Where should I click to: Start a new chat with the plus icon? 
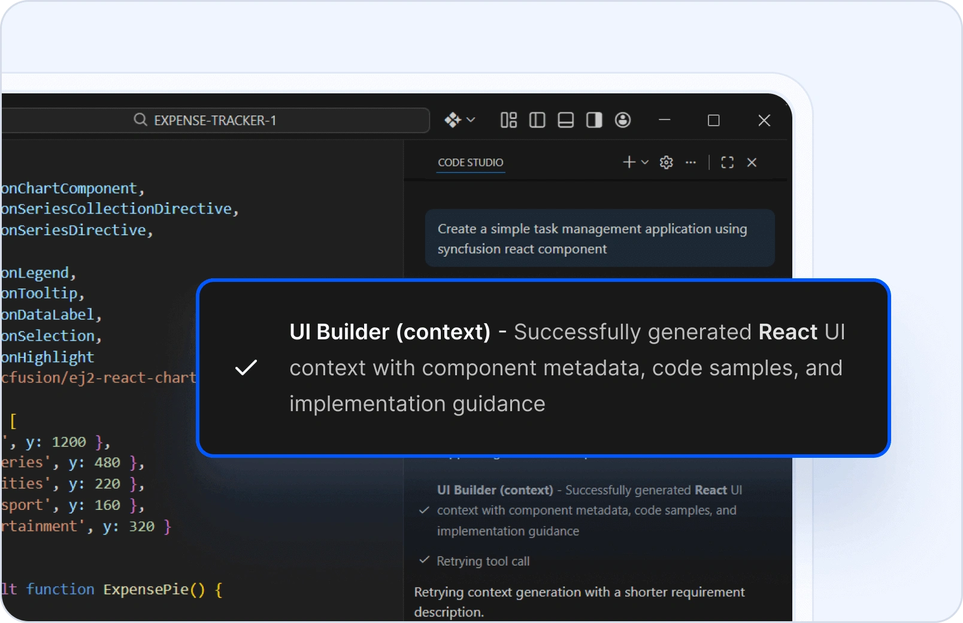[x=629, y=162]
